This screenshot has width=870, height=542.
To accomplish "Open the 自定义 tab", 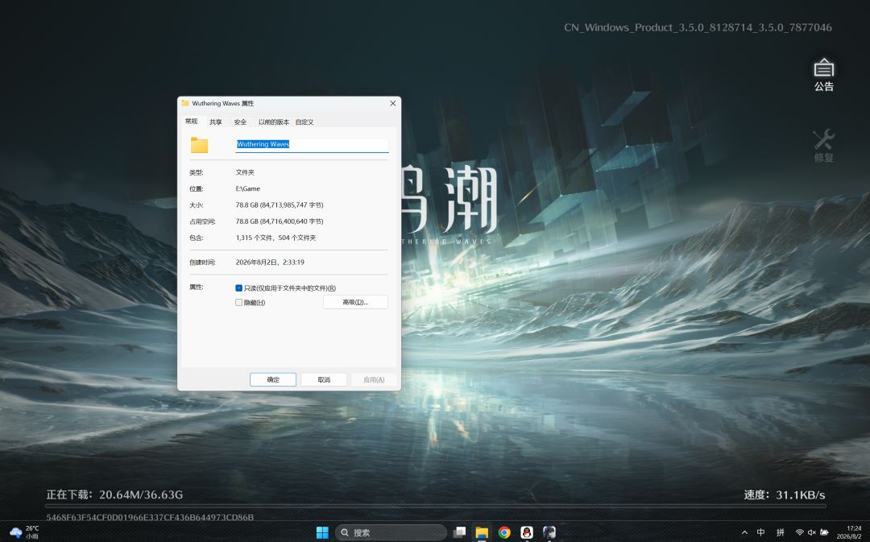I will point(304,122).
